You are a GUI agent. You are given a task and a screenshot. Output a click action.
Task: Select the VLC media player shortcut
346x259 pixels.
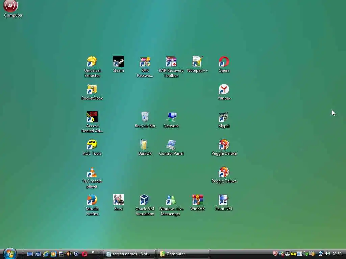92,177
